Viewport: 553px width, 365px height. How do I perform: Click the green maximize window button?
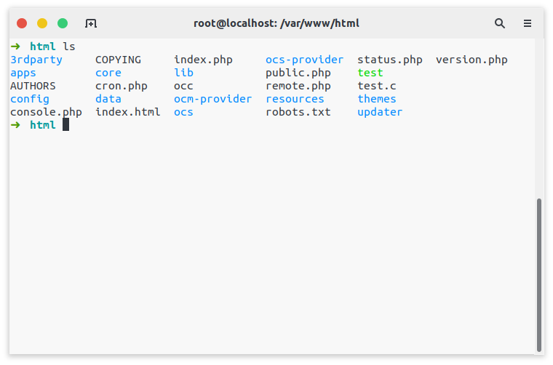click(63, 23)
